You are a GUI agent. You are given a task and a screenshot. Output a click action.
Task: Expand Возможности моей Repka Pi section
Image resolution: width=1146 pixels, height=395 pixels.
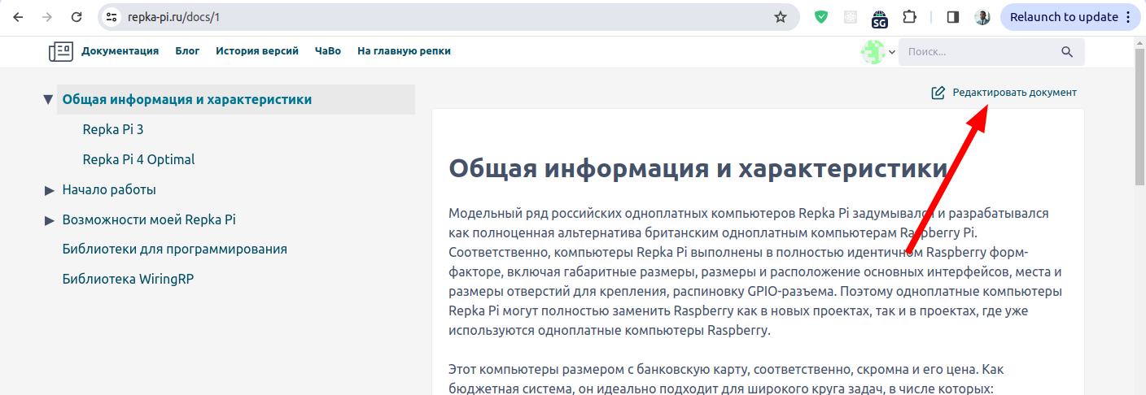pos(49,220)
